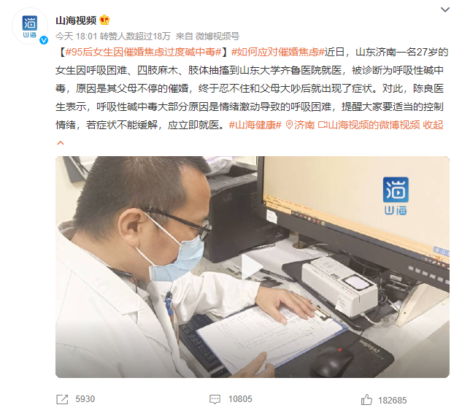The width and height of the screenshot is (462, 413).
Task: Collapse post text with 收起 link
Action: (433, 125)
